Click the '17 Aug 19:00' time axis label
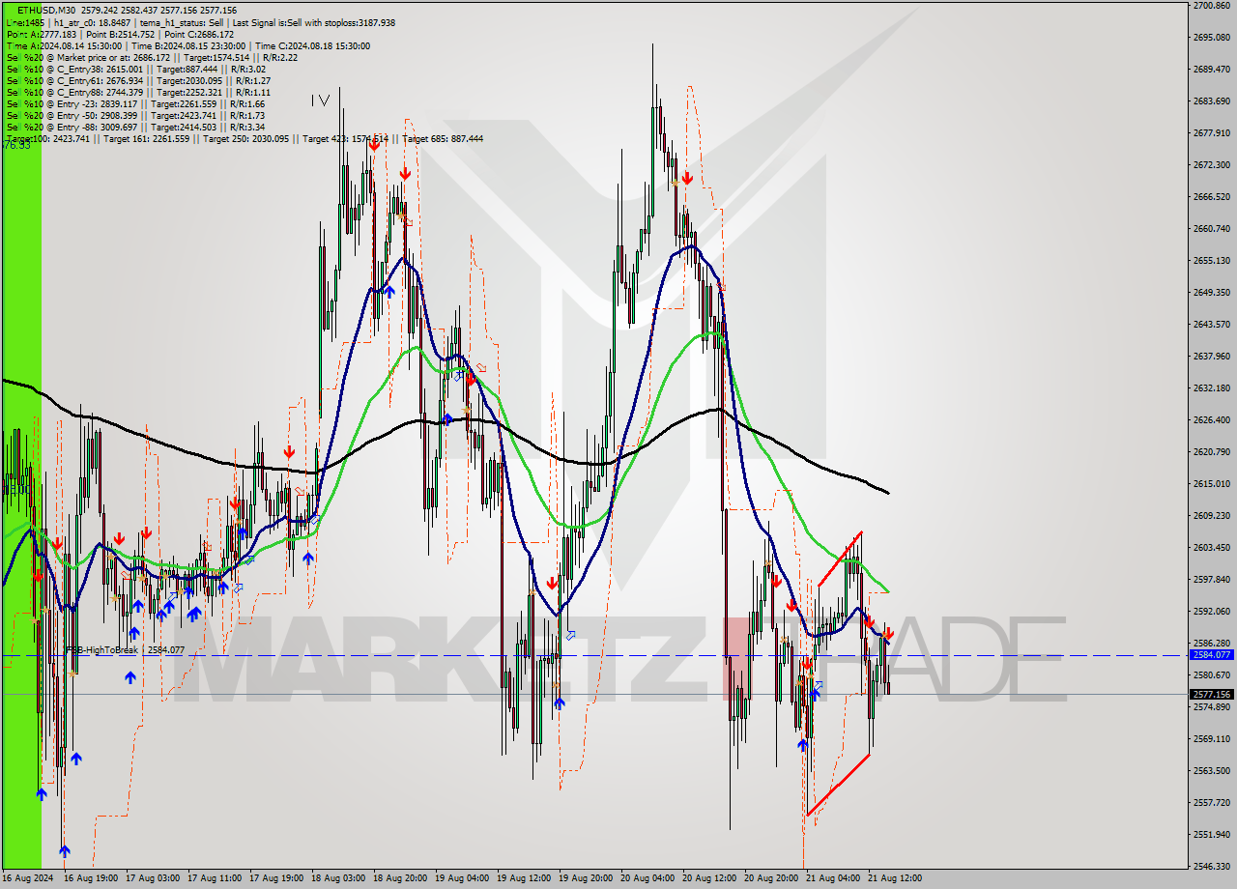Screen dimensions: 1237x889 [x=276, y=878]
